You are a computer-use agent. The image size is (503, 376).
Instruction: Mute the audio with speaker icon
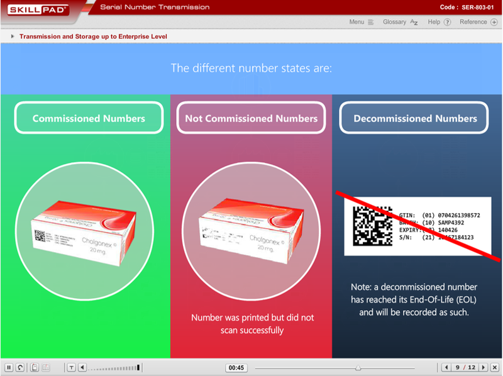pyautogui.click(x=82, y=367)
